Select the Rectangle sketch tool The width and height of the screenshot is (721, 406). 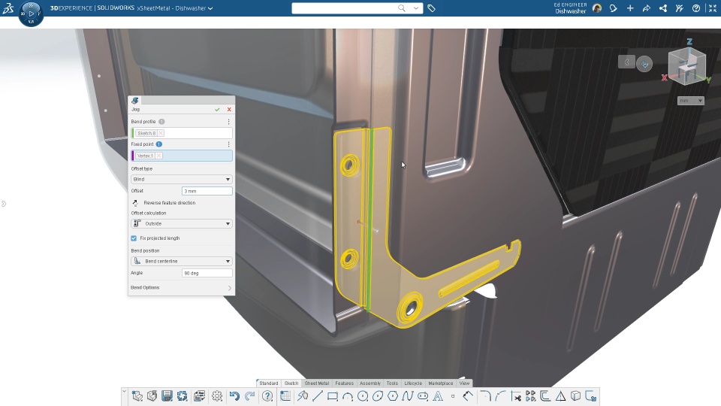pos(333,396)
